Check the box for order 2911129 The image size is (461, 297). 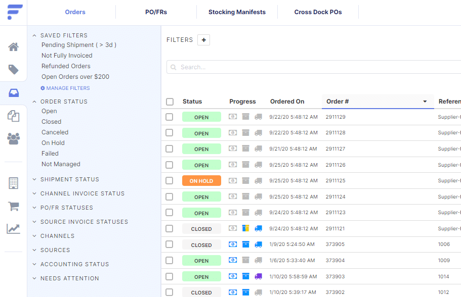(x=170, y=117)
